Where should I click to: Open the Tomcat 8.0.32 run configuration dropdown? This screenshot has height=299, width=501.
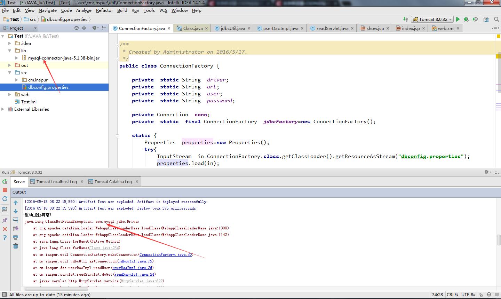pyautogui.click(x=432, y=19)
